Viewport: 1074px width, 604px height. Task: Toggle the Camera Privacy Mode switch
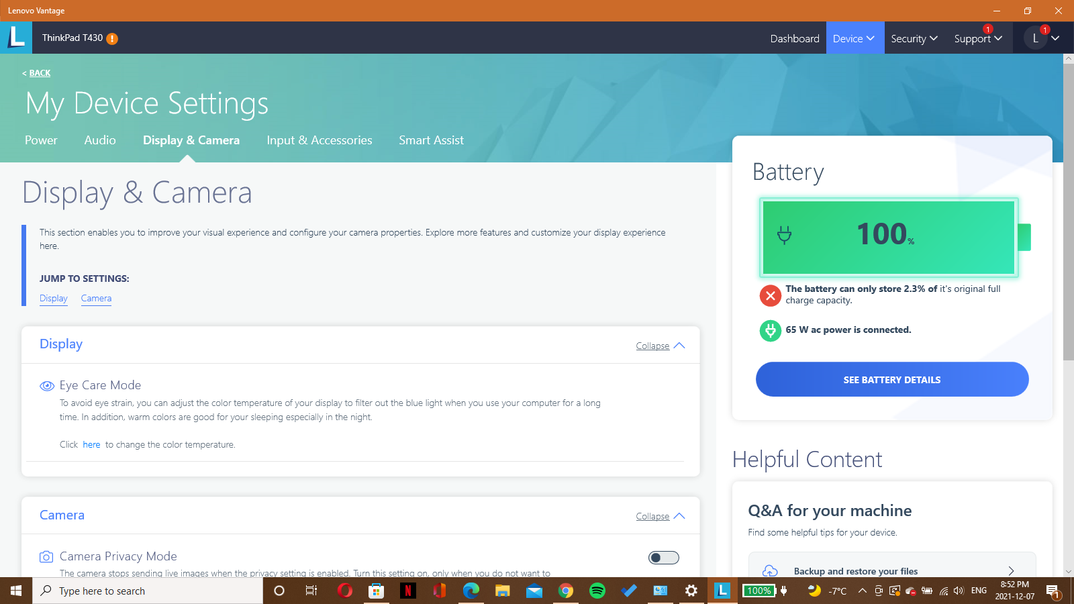click(663, 558)
